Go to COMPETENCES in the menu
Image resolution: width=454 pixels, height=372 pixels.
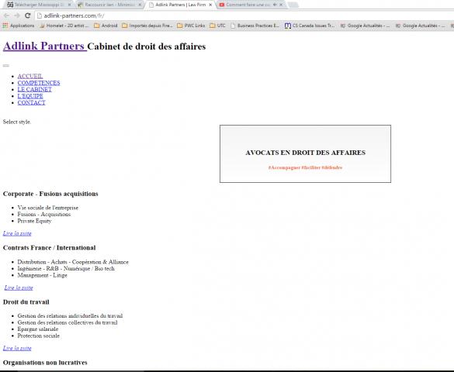(x=39, y=83)
